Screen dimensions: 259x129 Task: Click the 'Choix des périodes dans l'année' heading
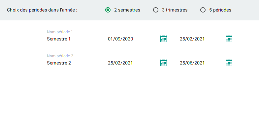coord(42,10)
